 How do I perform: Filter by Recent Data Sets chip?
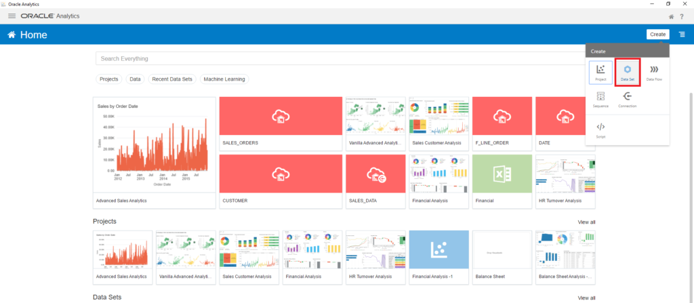(x=172, y=79)
